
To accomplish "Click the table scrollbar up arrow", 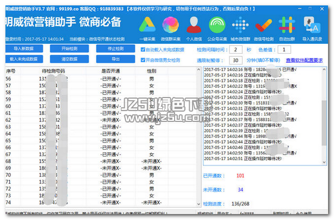I will (198, 70).
